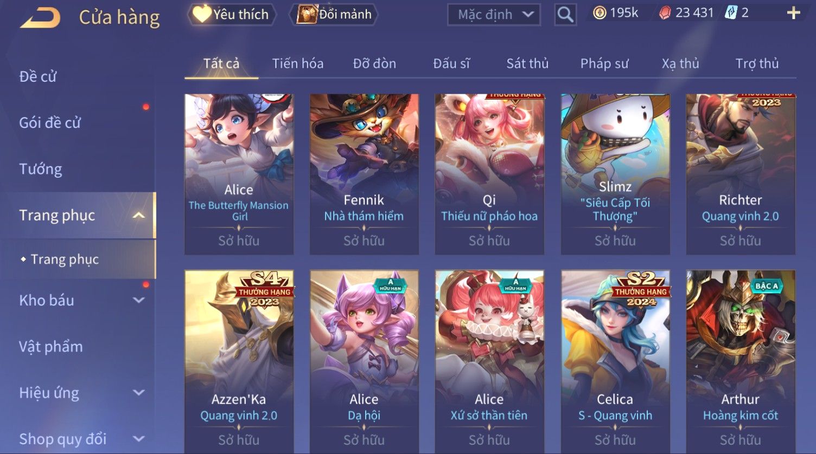Screen dimensions: 816x454
Task: Expand the Shop quy đổi section
Action: coord(139,438)
